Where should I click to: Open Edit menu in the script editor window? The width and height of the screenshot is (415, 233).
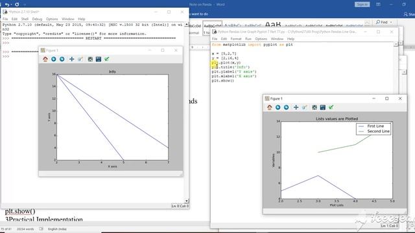[224, 39]
